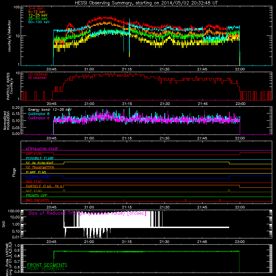This screenshot has height=276, width=276.
Task: Select the yellow 12-25 keV legend label in the top plot
Action: pos(38,15)
